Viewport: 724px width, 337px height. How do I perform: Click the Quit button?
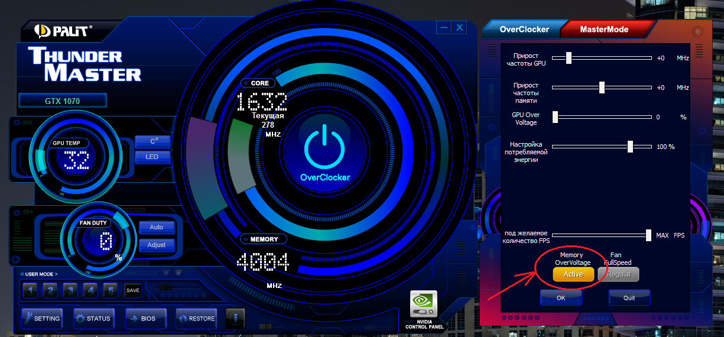click(x=629, y=298)
